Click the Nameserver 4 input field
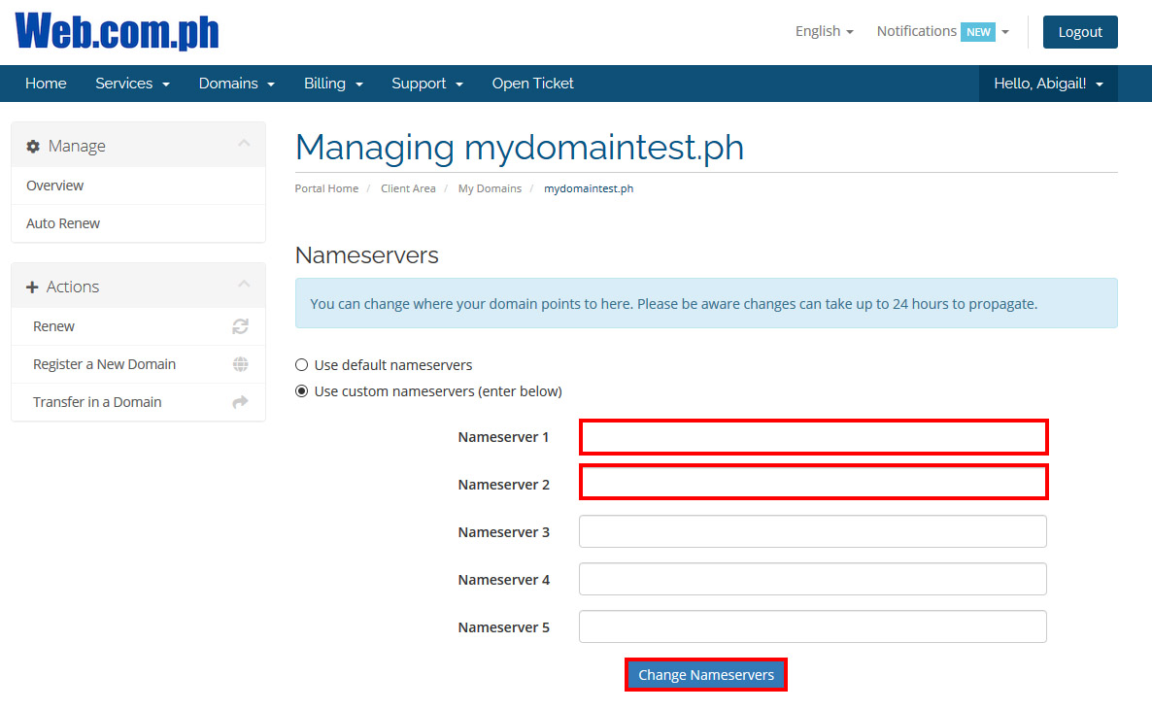Image resolution: width=1152 pixels, height=710 pixels. (x=813, y=579)
